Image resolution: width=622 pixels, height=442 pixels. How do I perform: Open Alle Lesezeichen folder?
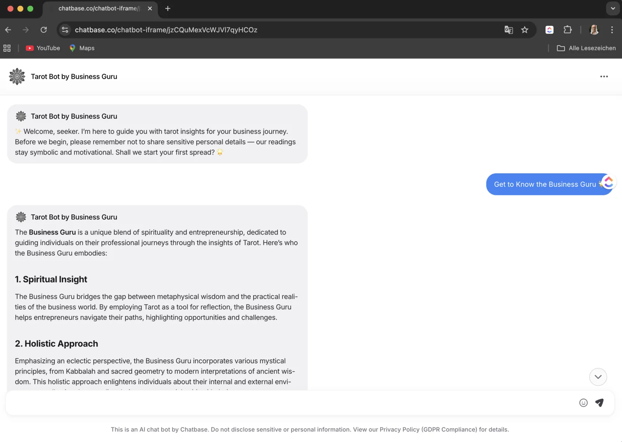tap(586, 48)
